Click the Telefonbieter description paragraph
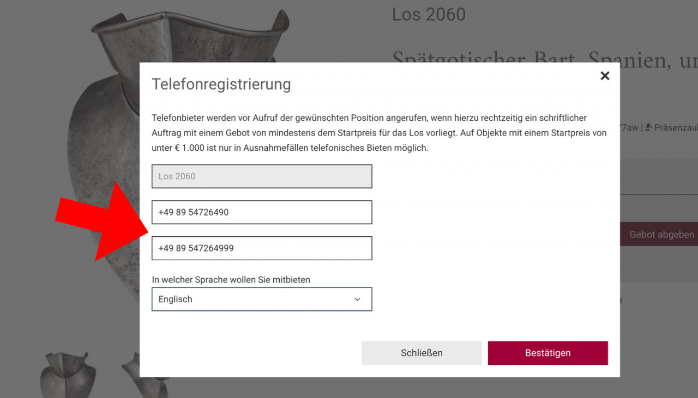698x398 pixels. [379, 132]
